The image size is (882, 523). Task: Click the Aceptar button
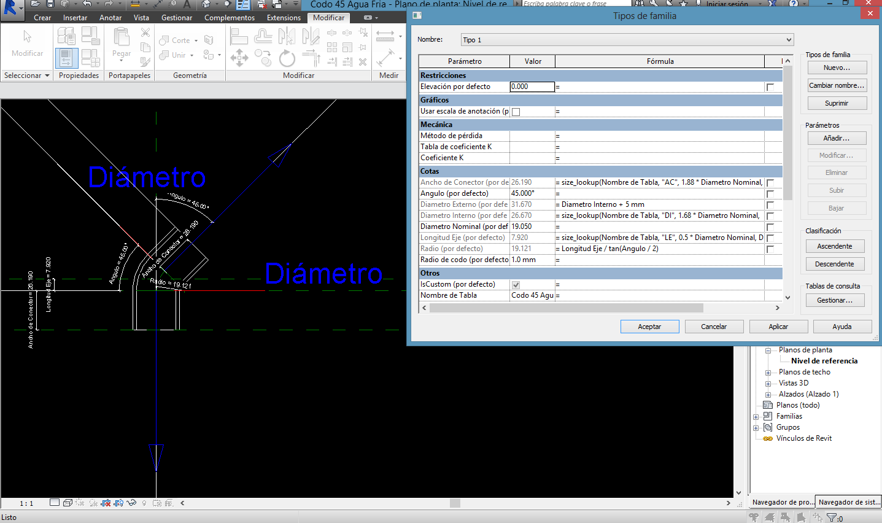click(x=649, y=327)
